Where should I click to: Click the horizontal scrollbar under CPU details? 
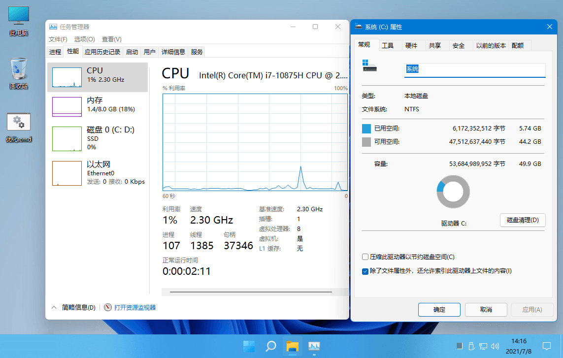[251, 292]
